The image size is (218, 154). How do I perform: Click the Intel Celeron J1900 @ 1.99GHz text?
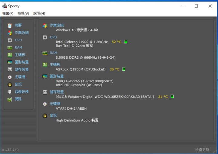coord(82,42)
